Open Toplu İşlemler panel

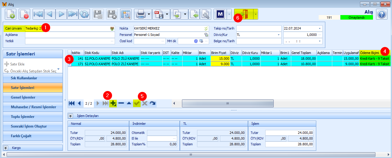33,117
